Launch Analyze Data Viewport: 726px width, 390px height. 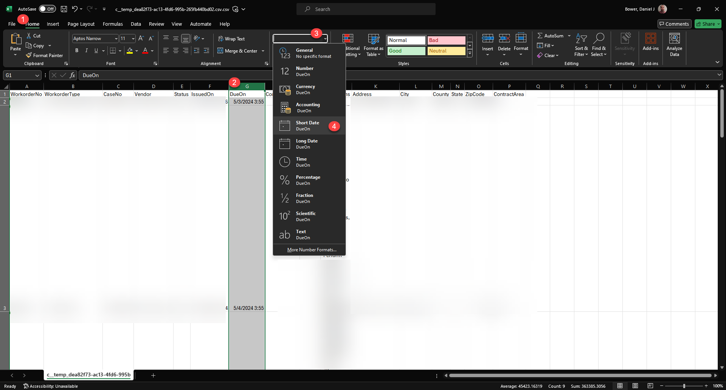675,45
